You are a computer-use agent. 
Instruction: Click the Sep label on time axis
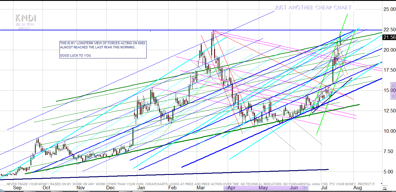(x=17, y=188)
